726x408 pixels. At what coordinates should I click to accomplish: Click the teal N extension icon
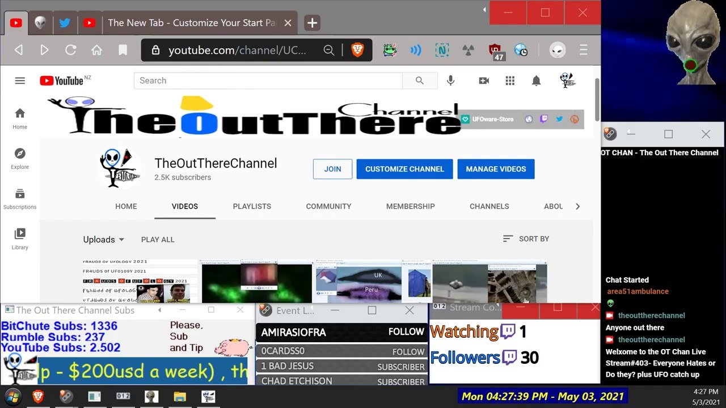[442, 50]
